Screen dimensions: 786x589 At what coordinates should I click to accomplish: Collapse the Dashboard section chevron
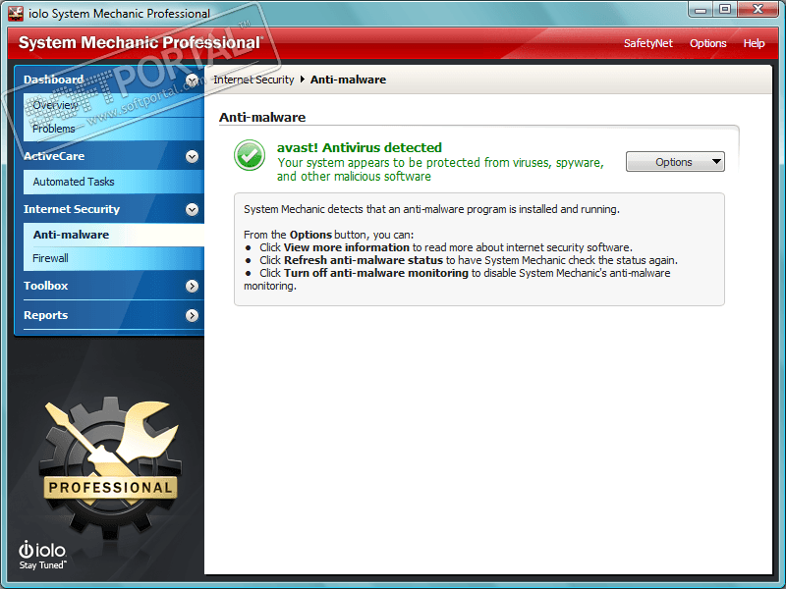click(x=192, y=80)
